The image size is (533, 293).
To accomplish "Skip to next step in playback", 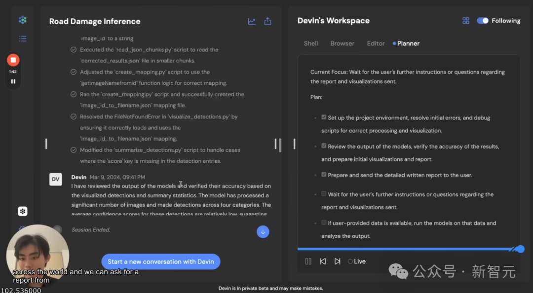I will coord(337,261).
